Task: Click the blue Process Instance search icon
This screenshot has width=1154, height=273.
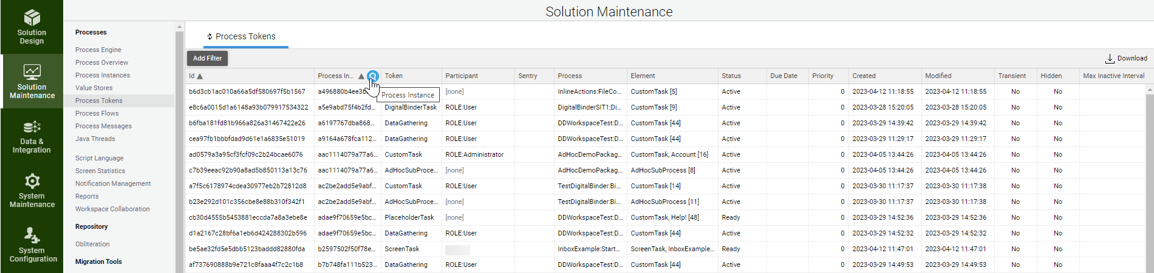Action: [x=373, y=76]
